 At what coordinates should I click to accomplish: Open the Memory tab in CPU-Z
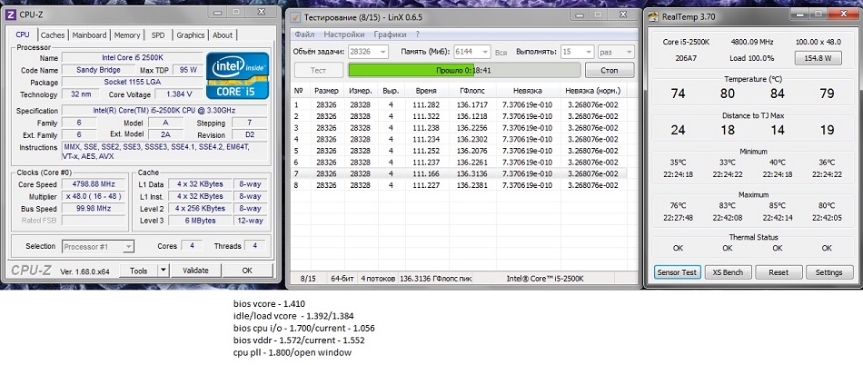click(127, 35)
